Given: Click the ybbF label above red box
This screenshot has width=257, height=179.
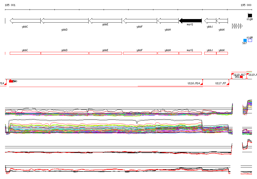Looking at the screenshot, I should (140, 50).
